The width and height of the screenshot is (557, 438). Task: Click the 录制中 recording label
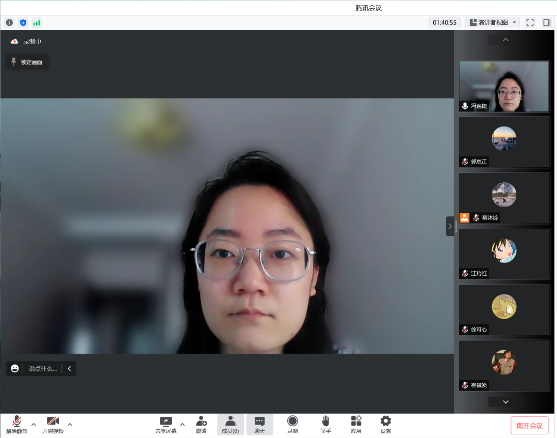tap(32, 42)
